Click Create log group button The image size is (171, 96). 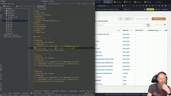158,19
